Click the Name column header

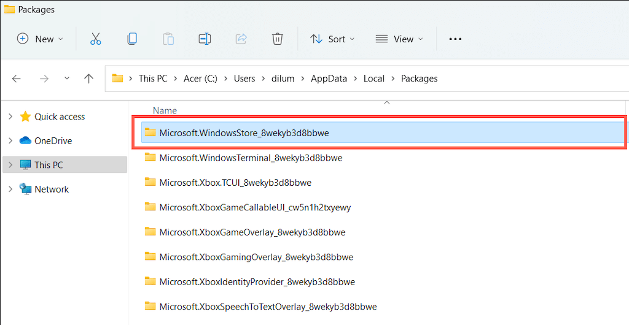coord(165,110)
